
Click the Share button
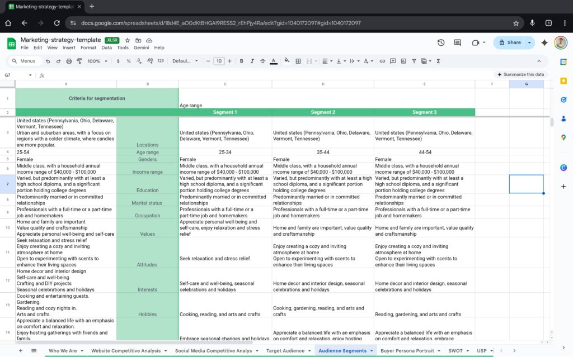click(510, 42)
